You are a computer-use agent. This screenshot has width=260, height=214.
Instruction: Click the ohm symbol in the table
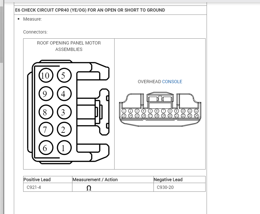click(x=89, y=188)
